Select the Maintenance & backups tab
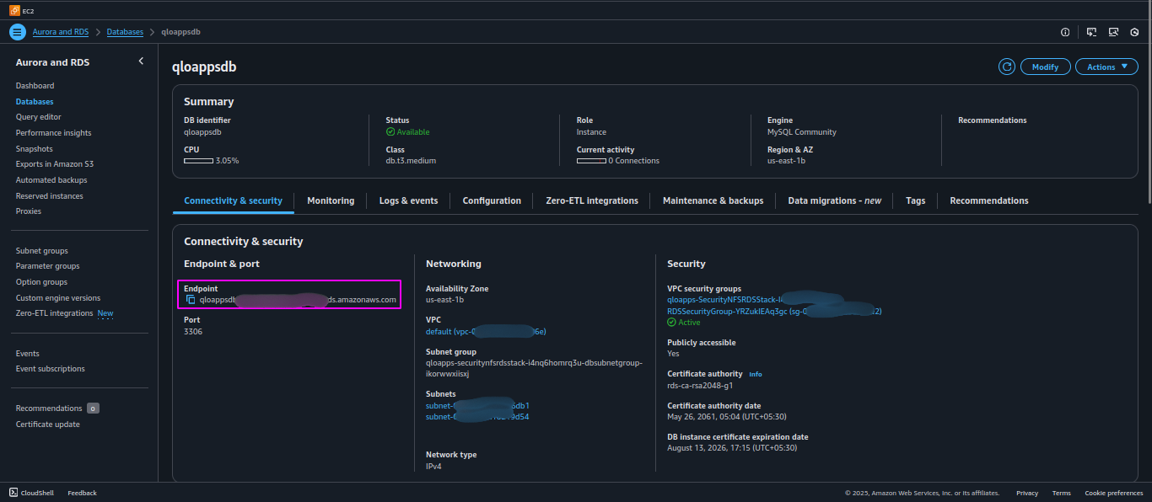Image resolution: width=1152 pixels, height=502 pixels. (713, 200)
